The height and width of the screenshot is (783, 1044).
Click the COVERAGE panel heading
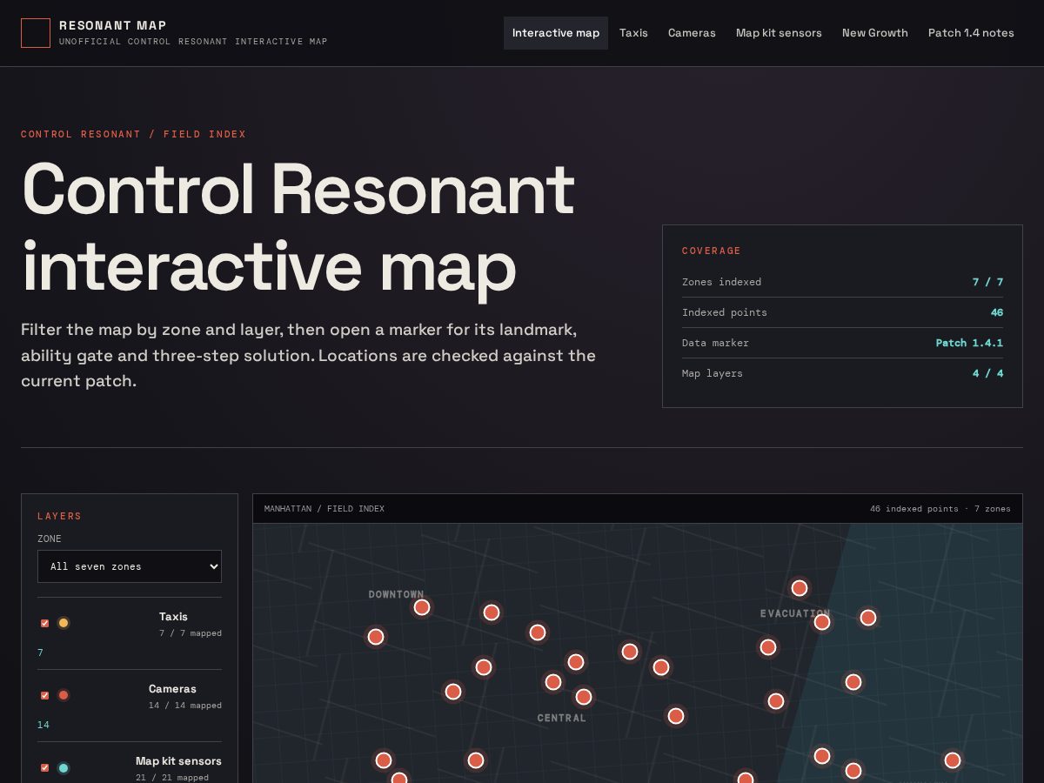coord(712,251)
